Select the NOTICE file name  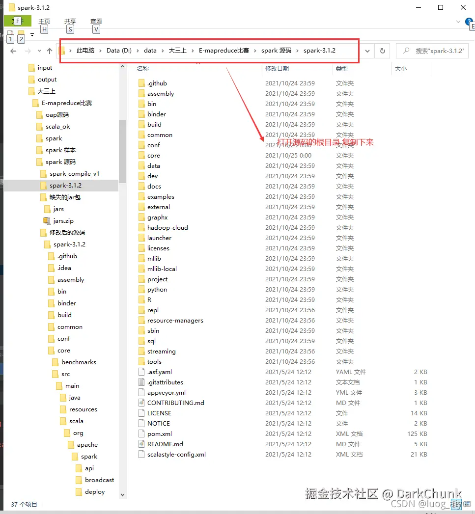(159, 424)
